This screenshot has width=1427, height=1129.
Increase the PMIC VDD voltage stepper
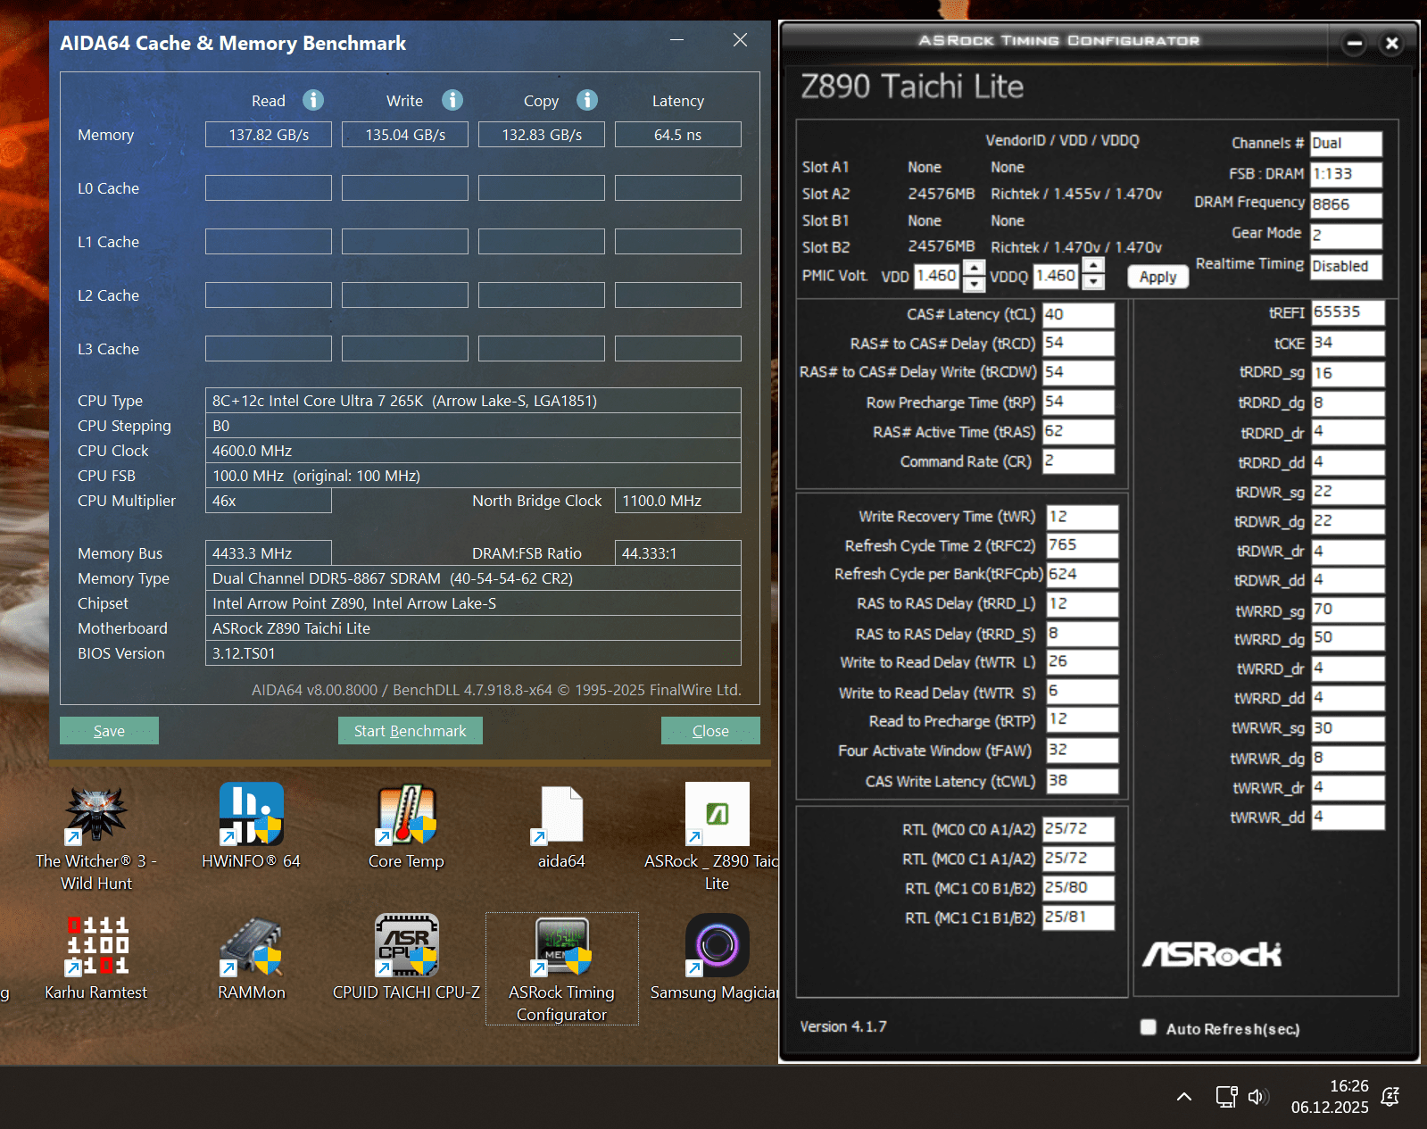pyautogui.click(x=975, y=268)
